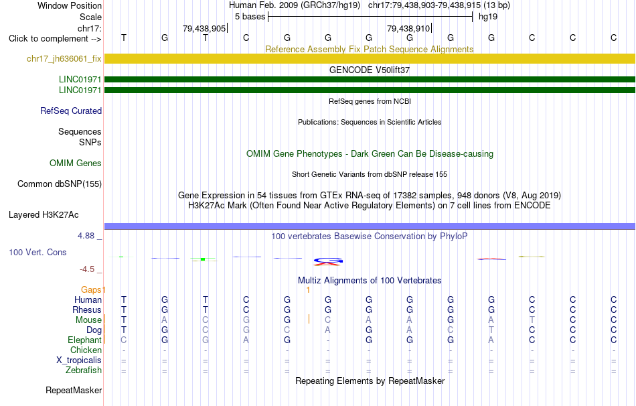636x406 pixels.
Task: Open the Common dbSNP(155) track label
Action: (60, 184)
